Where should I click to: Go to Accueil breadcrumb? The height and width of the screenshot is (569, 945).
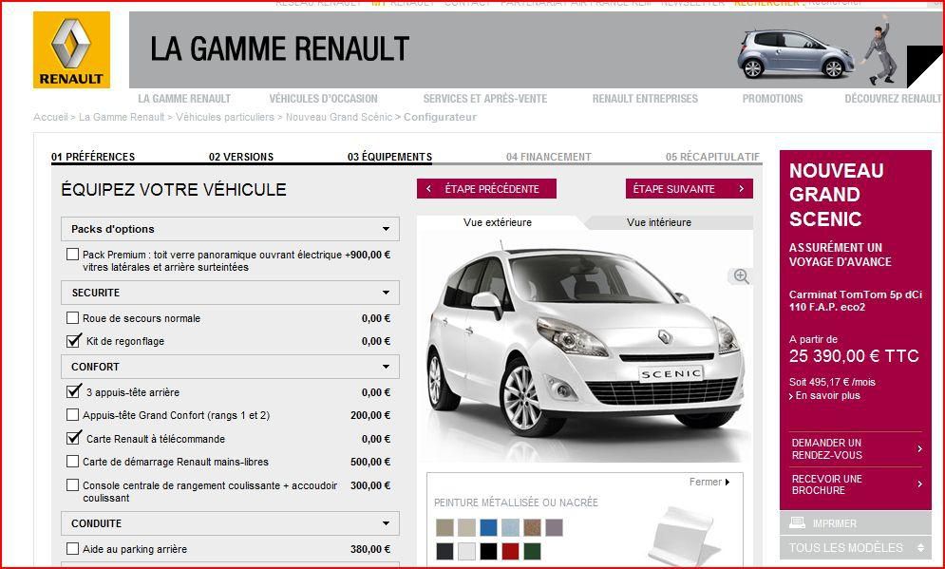[x=50, y=117]
